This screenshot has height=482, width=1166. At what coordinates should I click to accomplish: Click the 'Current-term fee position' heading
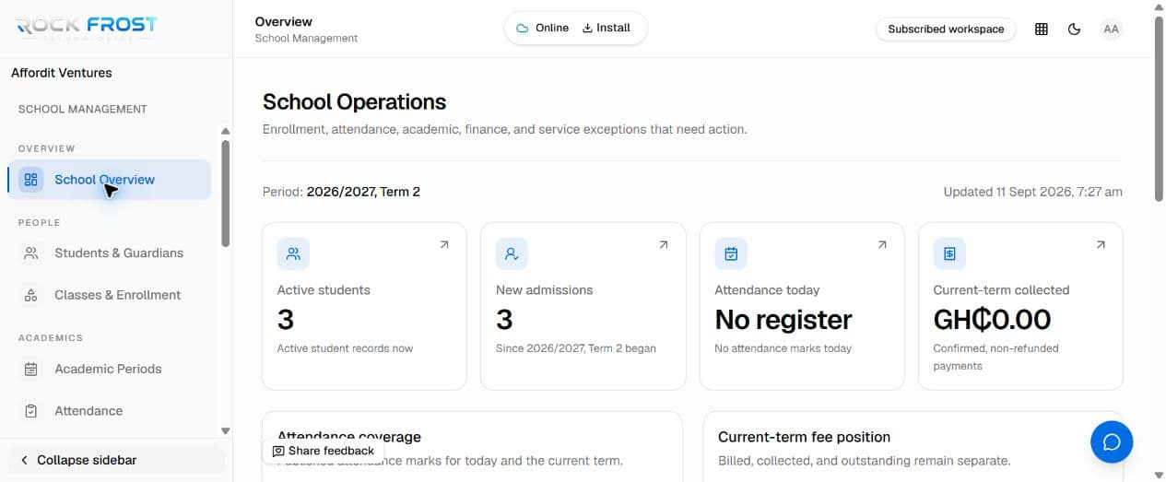804,437
